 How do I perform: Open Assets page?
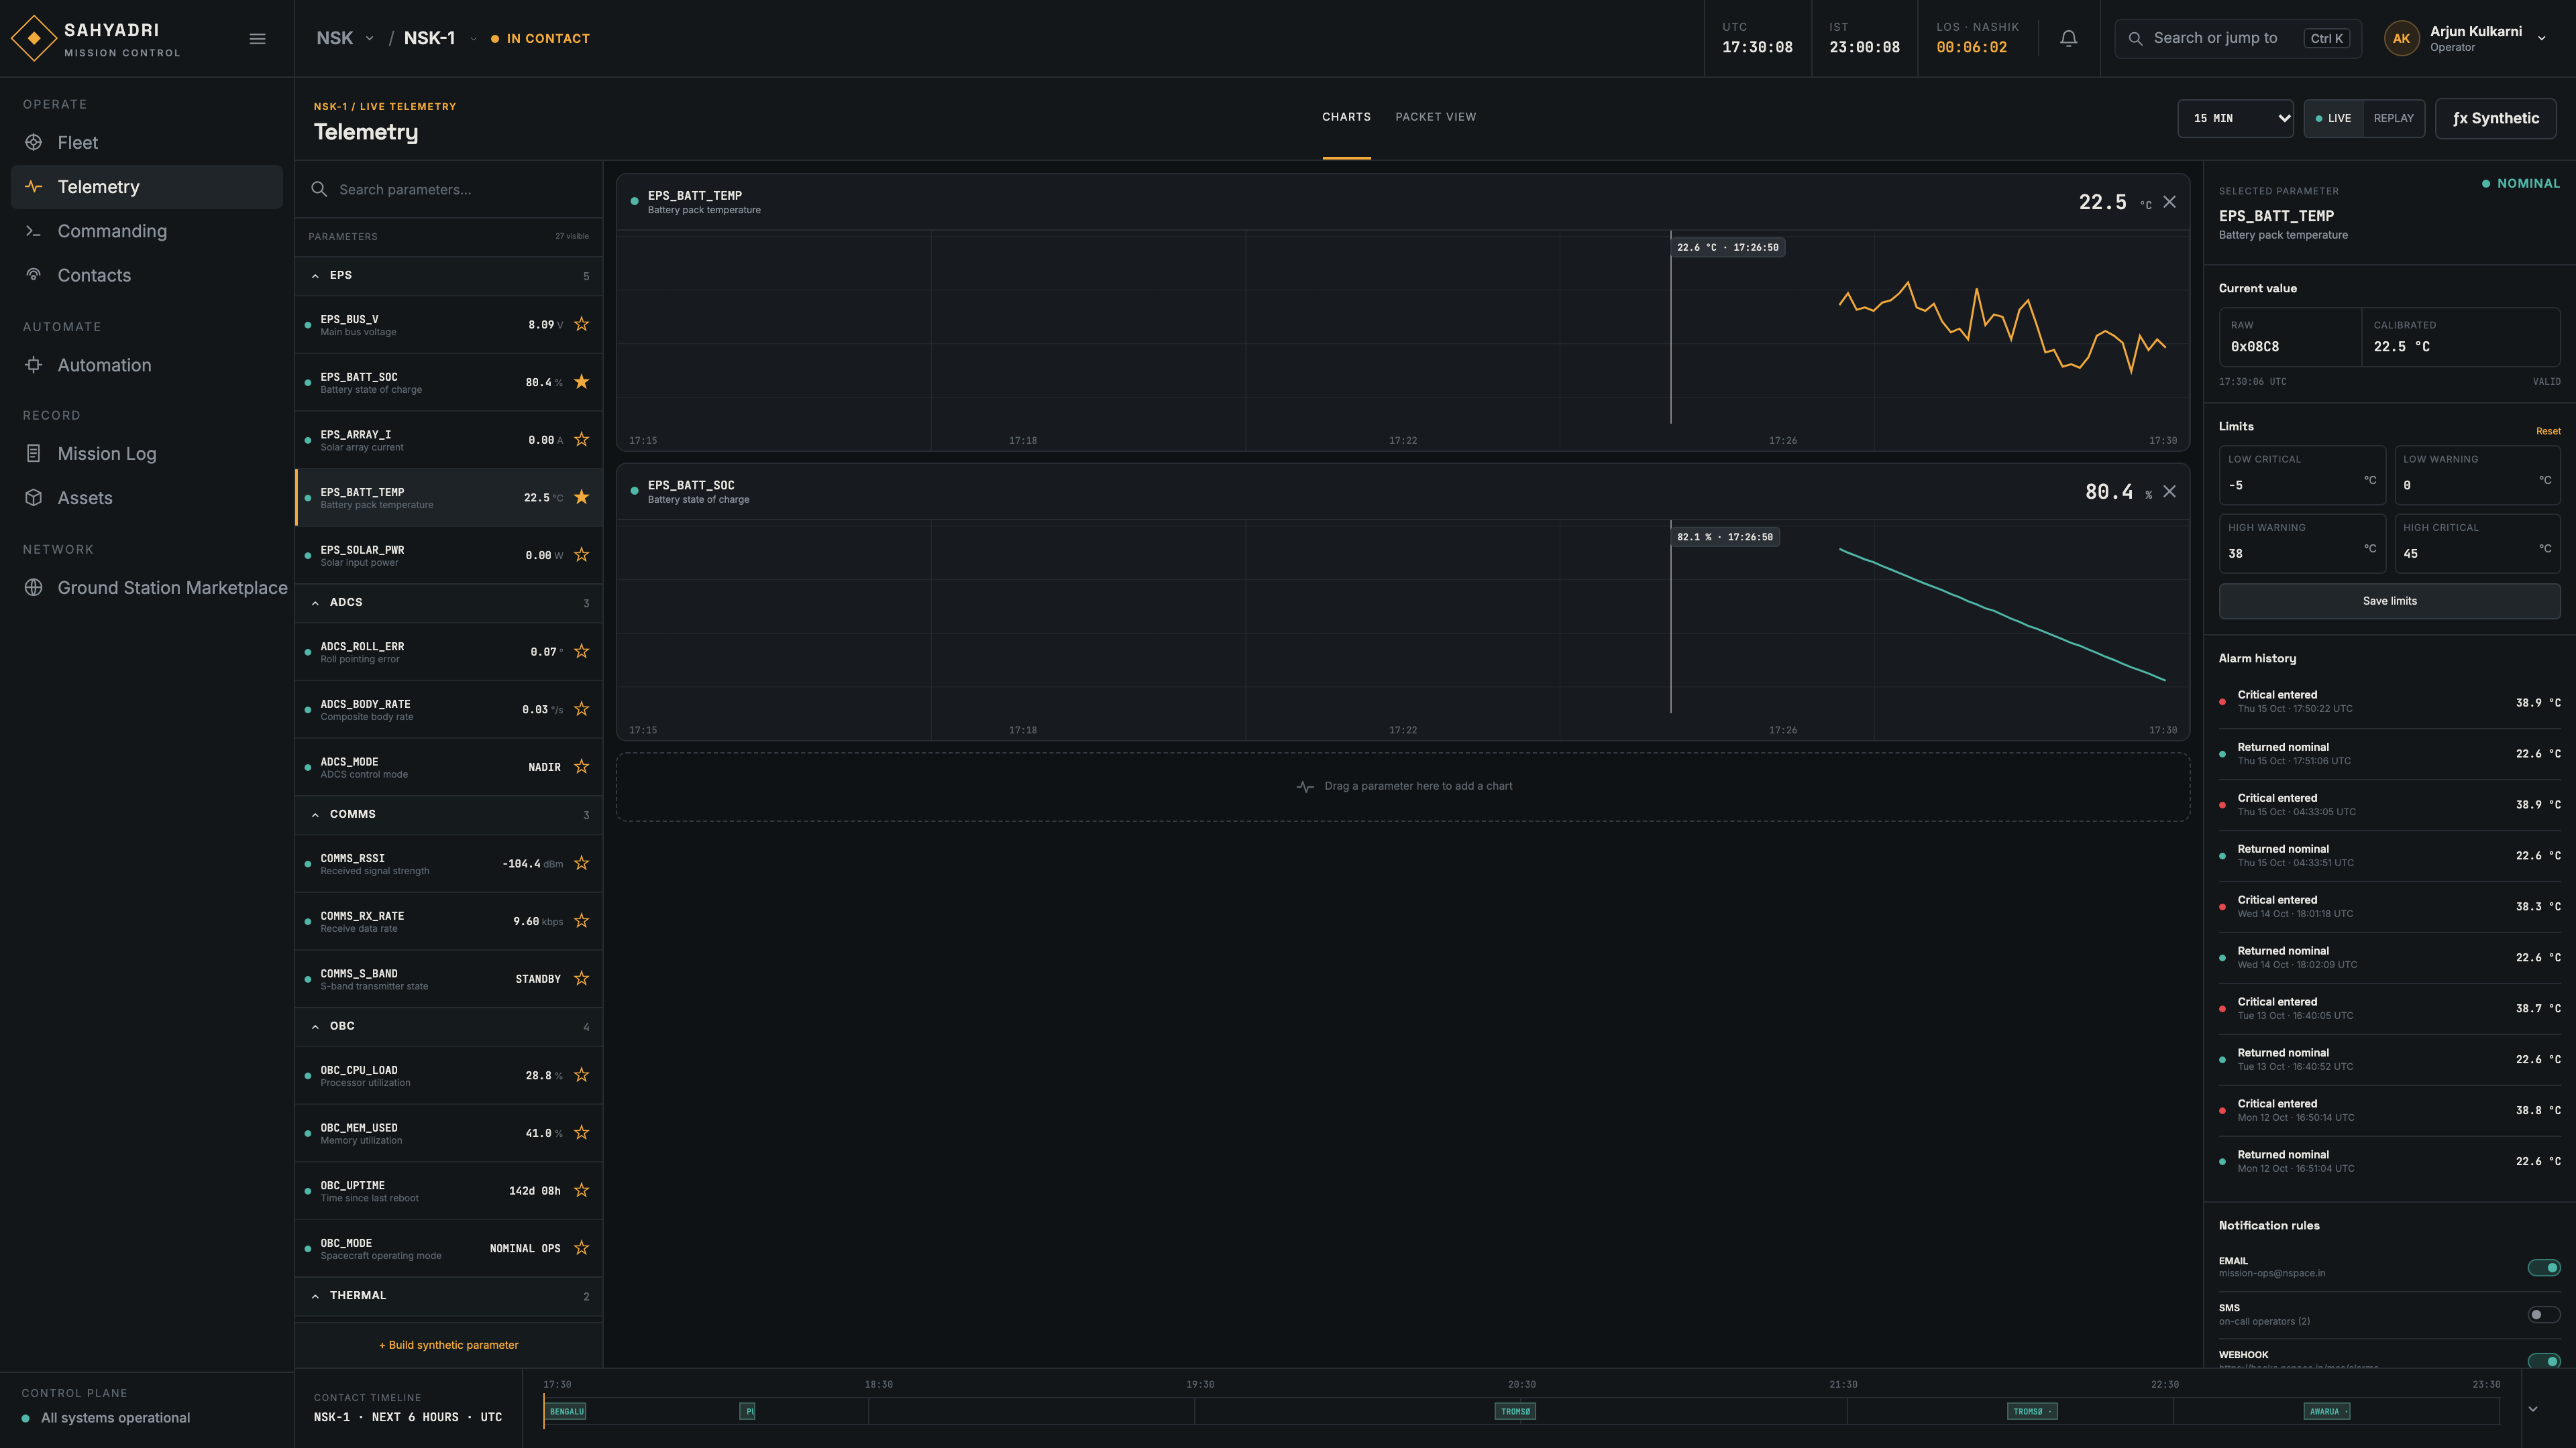[146, 497]
